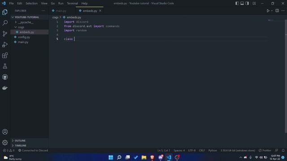Open the Windows Start button
287x161 pixels.
111,157
